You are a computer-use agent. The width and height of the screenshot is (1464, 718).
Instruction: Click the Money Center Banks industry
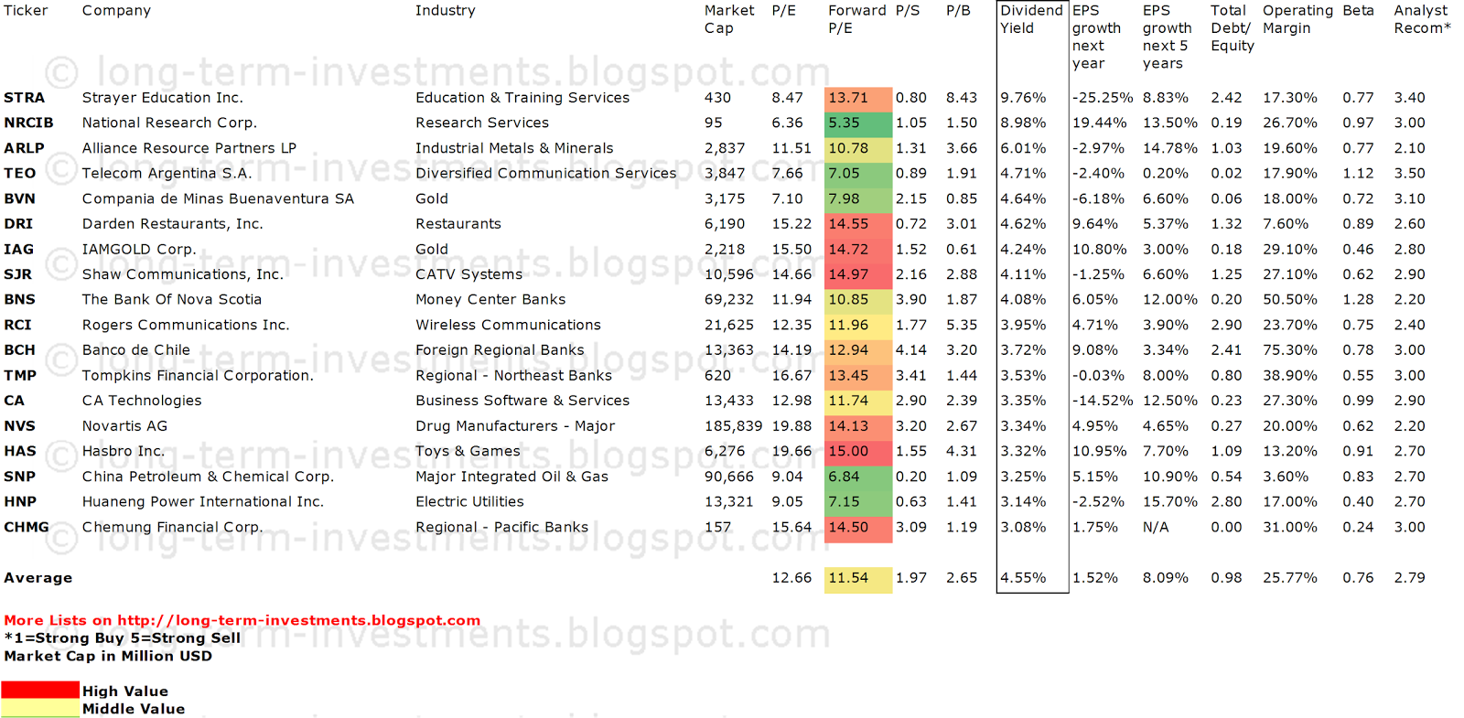click(x=490, y=299)
